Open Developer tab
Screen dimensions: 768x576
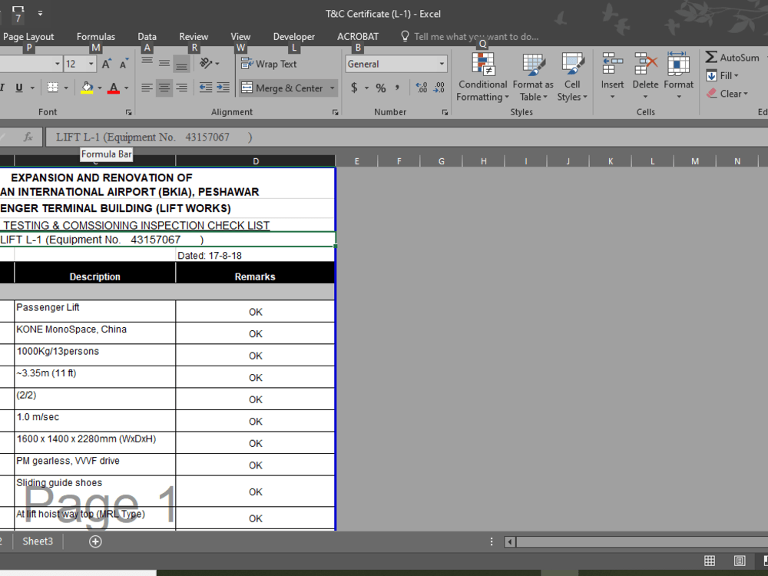(x=294, y=37)
